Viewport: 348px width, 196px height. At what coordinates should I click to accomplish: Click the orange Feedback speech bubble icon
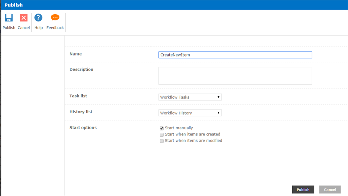tap(55, 18)
